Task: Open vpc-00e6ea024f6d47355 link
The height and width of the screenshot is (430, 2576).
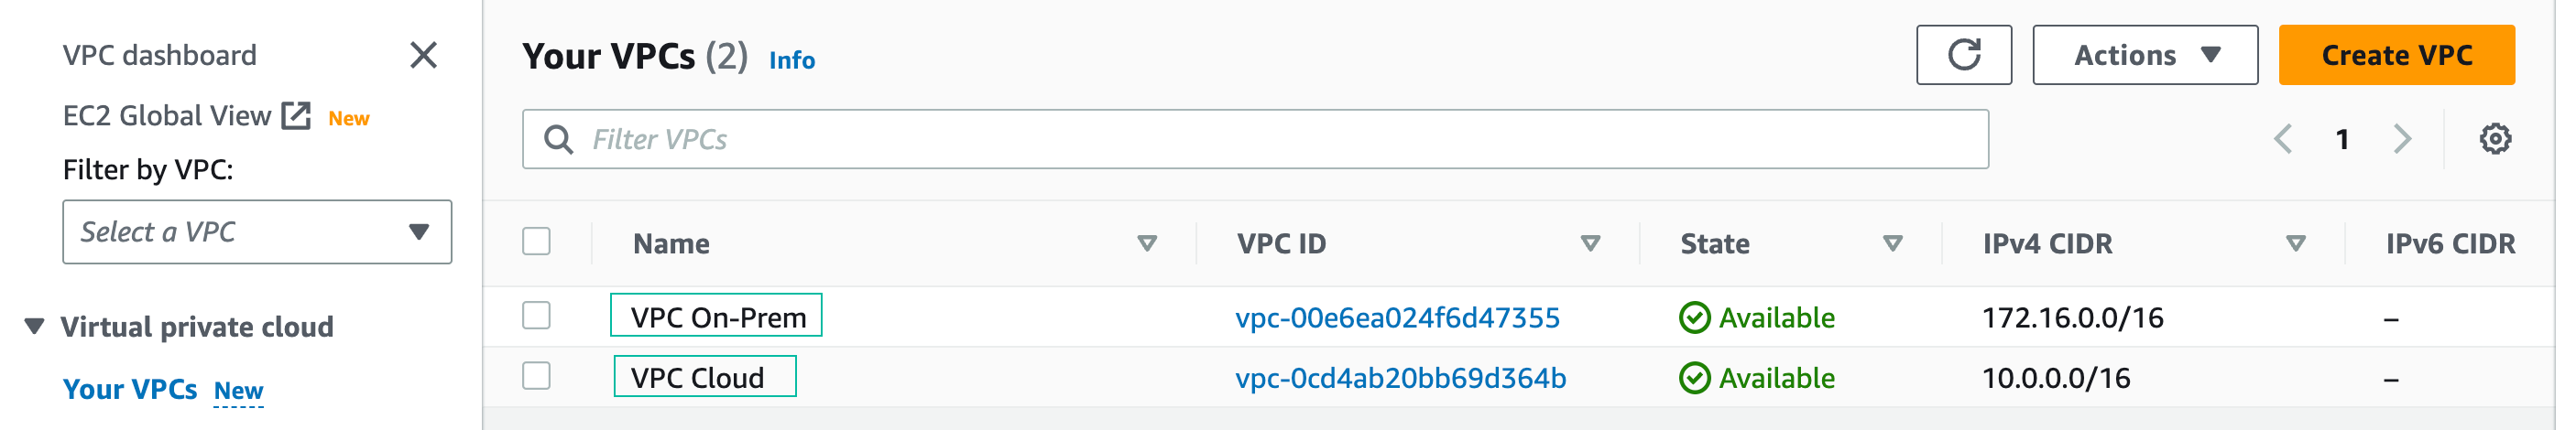Action: tap(1397, 318)
